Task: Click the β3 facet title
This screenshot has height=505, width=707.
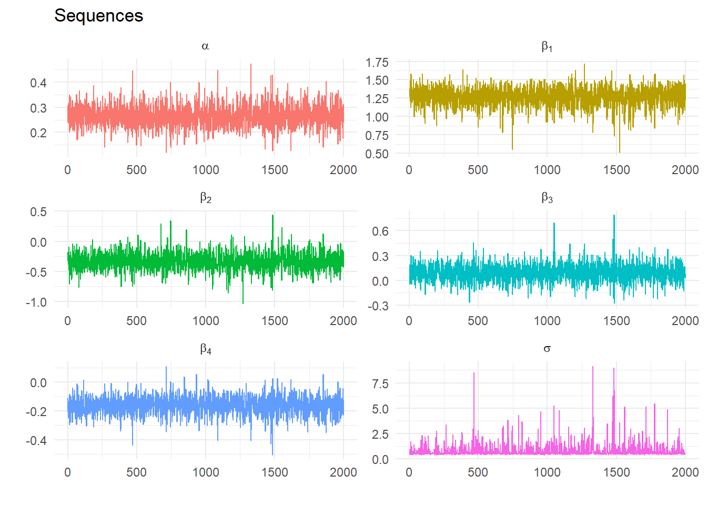Action: coord(547,198)
